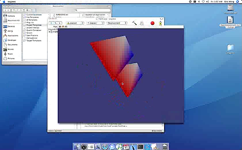Image resolution: width=242 pixels, height=150 pixels.
Task: Click the Succeeded build status indicator
Action: (157, 131)
